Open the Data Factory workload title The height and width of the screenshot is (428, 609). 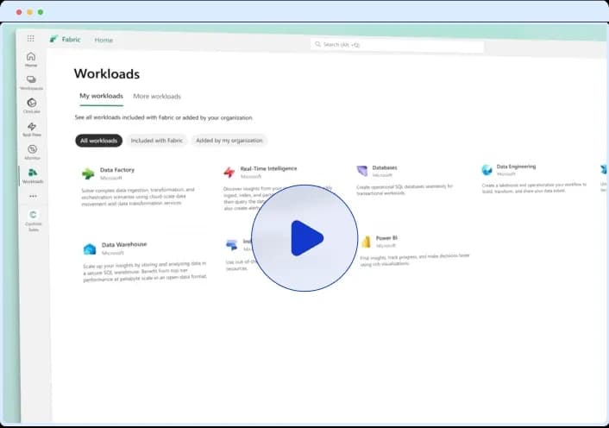coord(117,170)
